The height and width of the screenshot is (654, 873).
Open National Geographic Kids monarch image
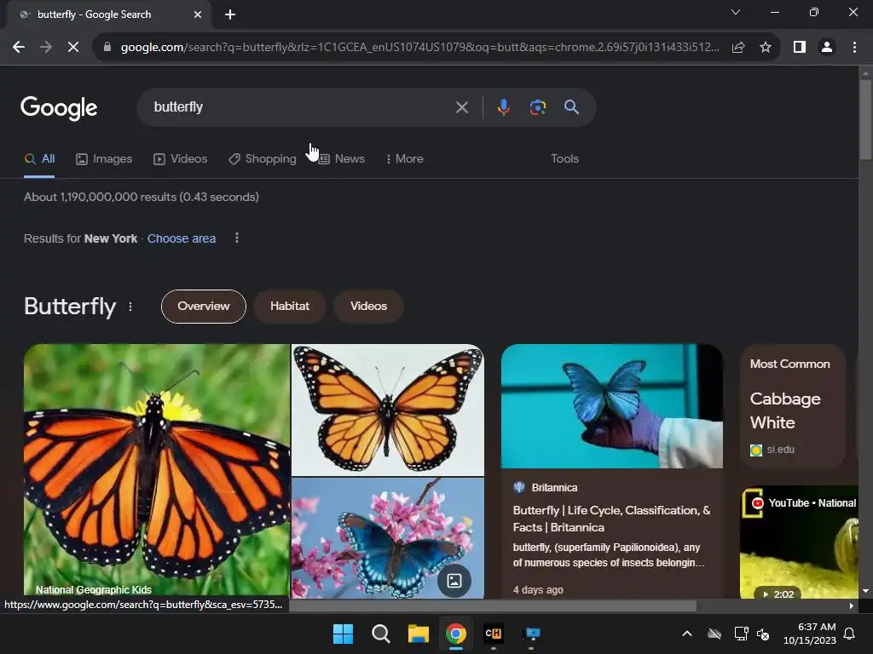tap(157, 471)
